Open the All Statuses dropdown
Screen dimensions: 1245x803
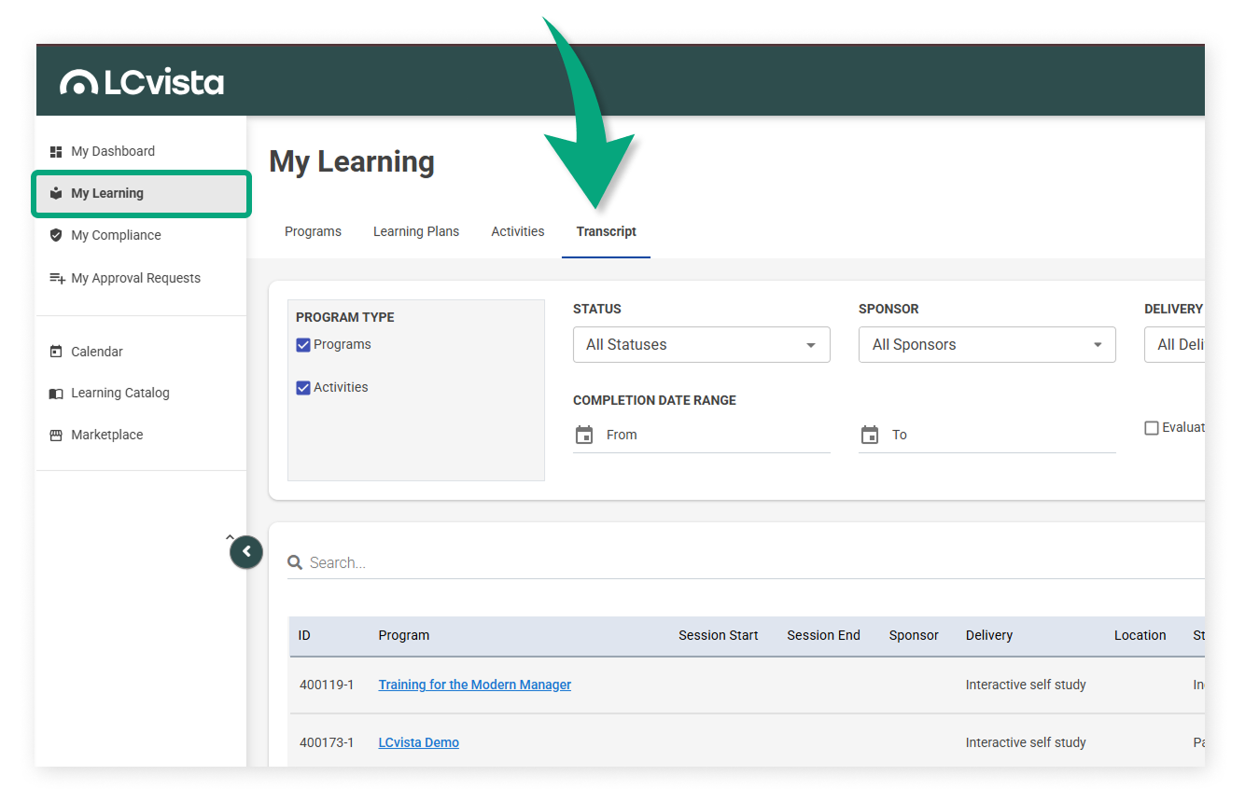pos(701,345)
